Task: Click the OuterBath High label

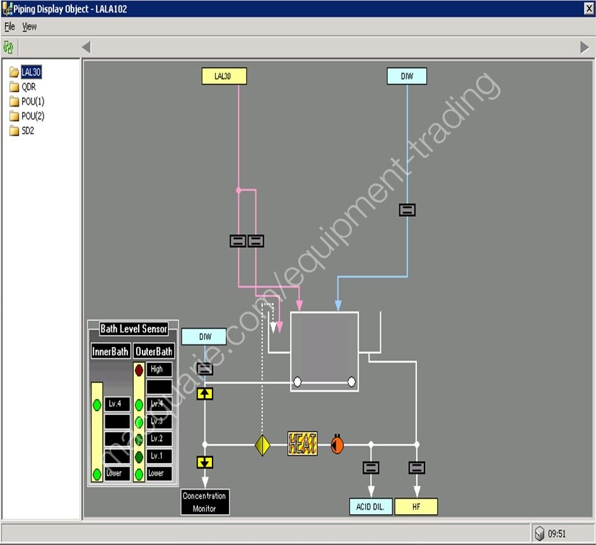Action: point(160,369)
